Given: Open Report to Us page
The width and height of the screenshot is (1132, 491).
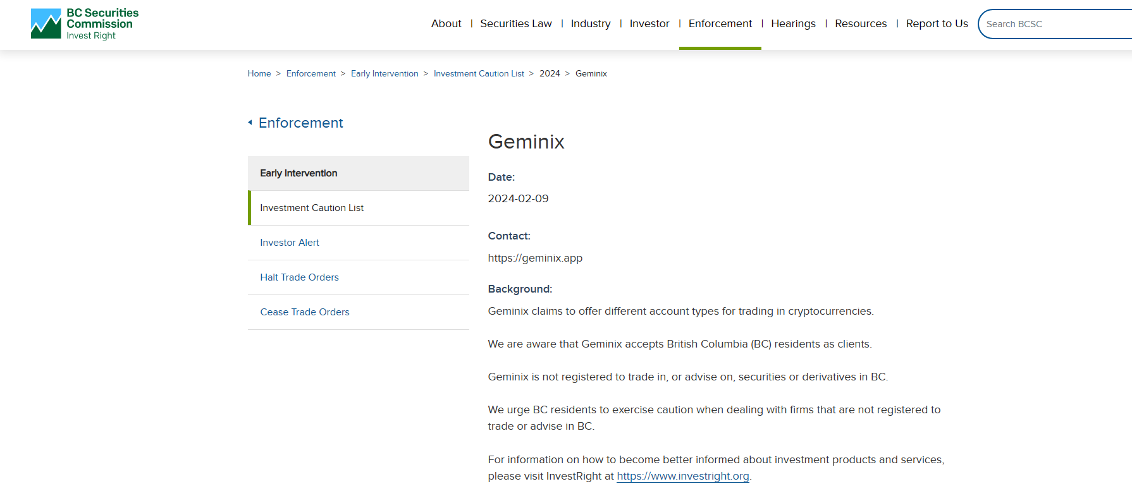Looking at the screenshot, I should coord(937,23).
